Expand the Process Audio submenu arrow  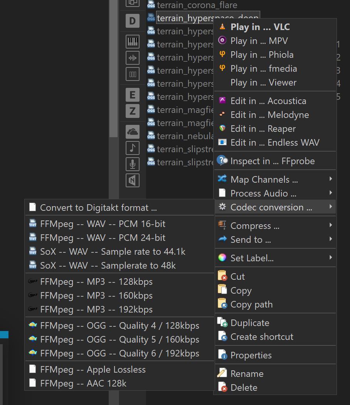pos(331,193)
